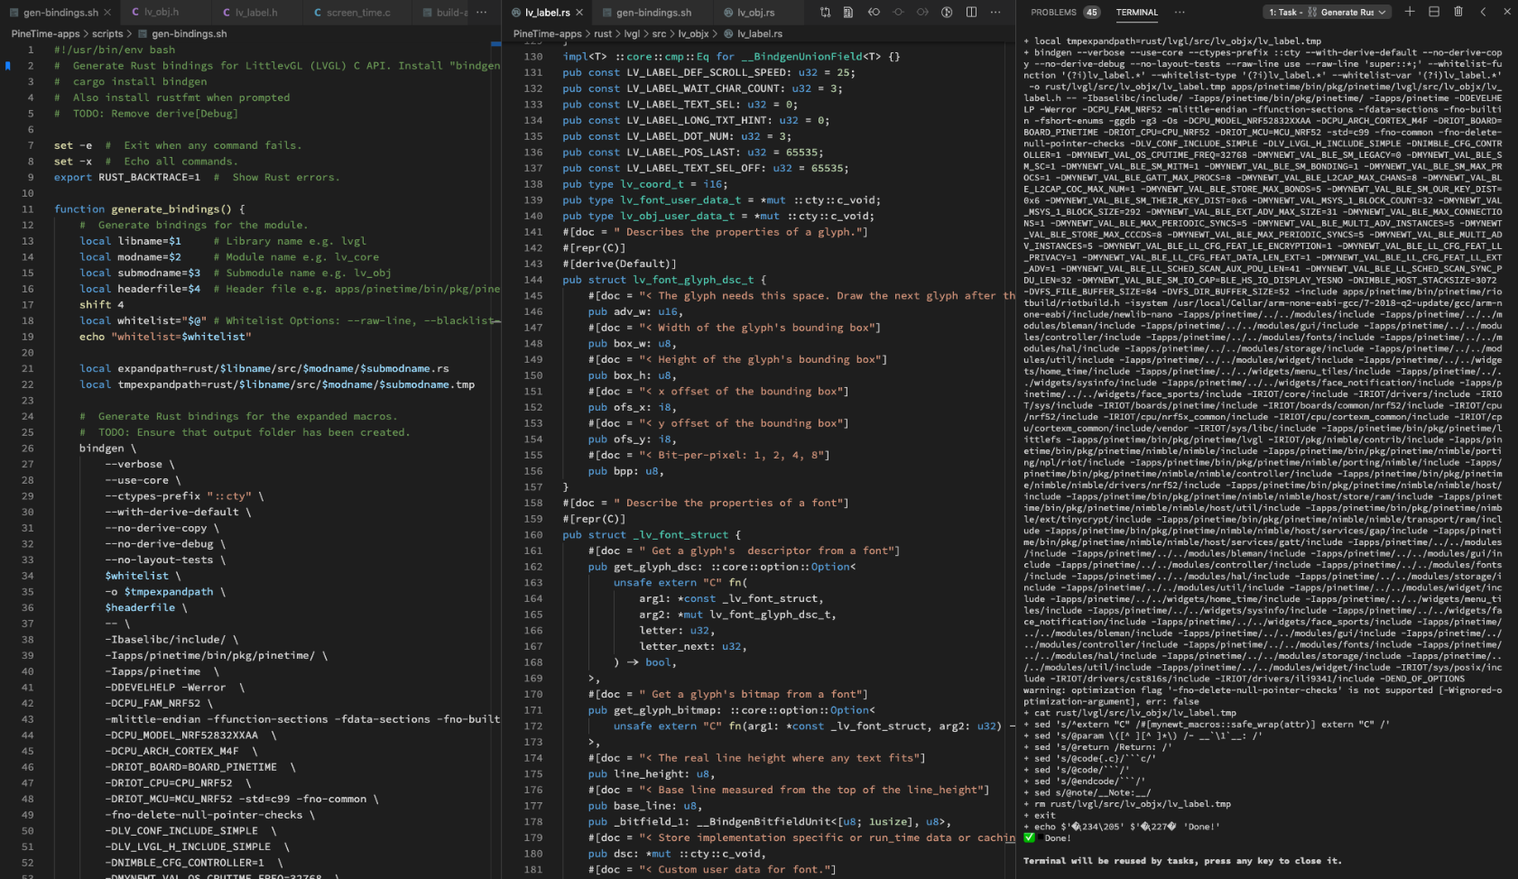
Task: Open the lv_obj.h editor tab
Action: [x=161, y=13]
